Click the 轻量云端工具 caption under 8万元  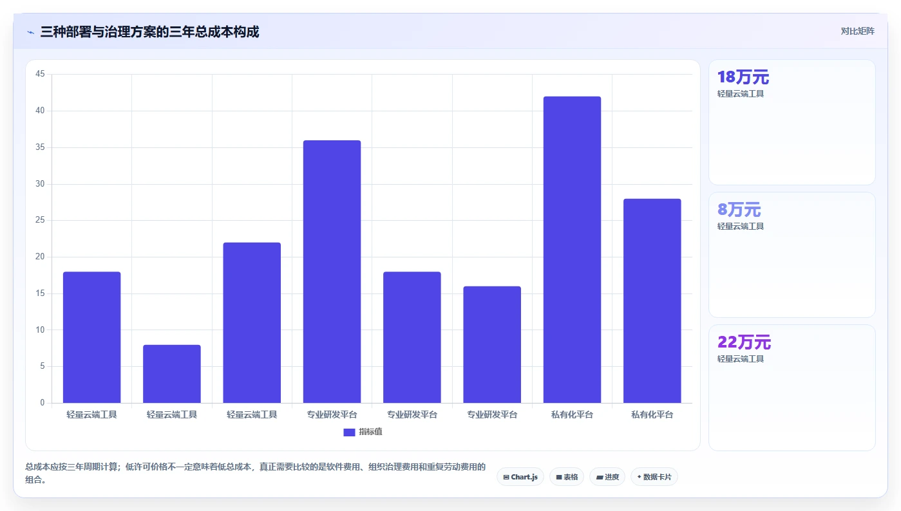tap(741, 227)
